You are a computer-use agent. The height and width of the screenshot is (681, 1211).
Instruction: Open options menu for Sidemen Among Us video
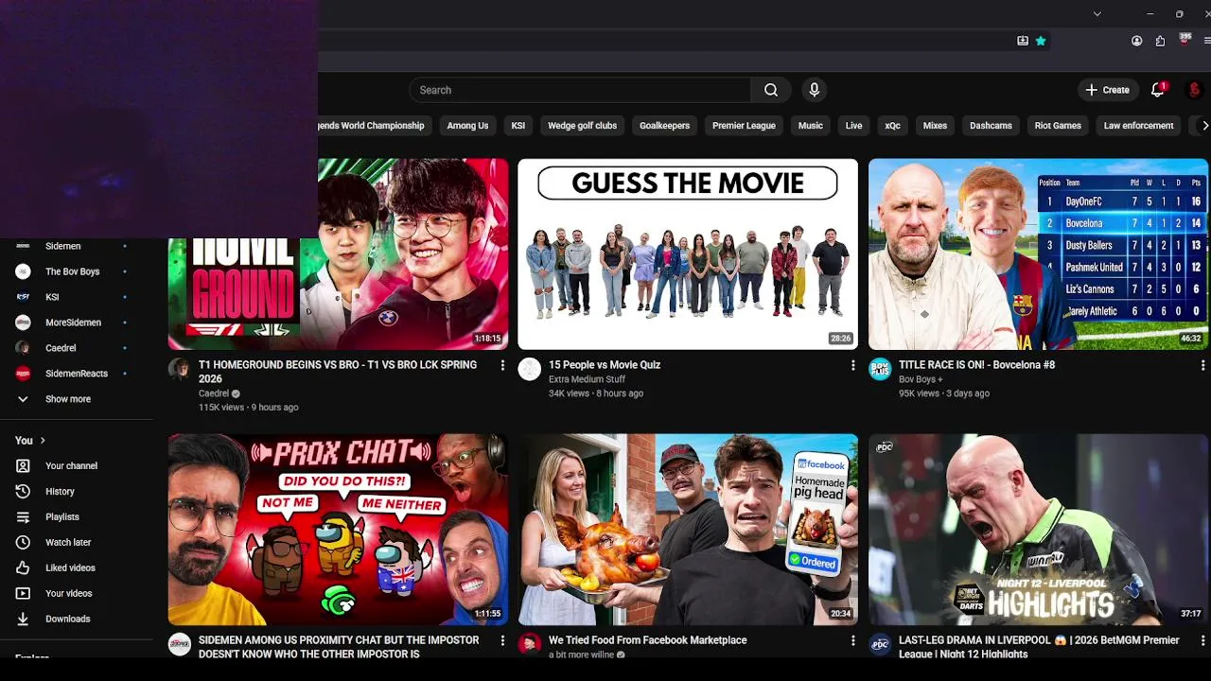(502, 640)
